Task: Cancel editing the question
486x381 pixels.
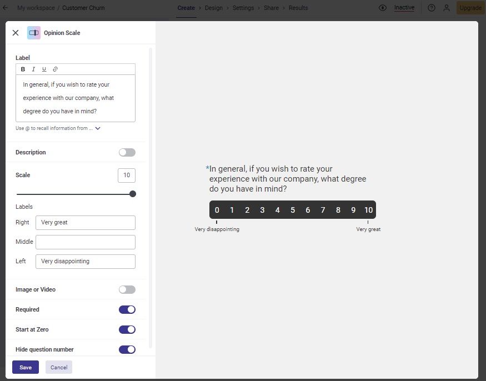Action: click(x=59, y=367)
